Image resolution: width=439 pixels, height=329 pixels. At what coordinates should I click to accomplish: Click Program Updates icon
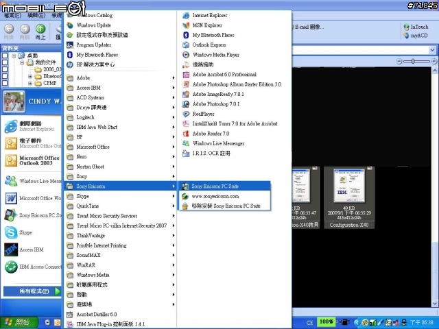[x=70, y=45]
